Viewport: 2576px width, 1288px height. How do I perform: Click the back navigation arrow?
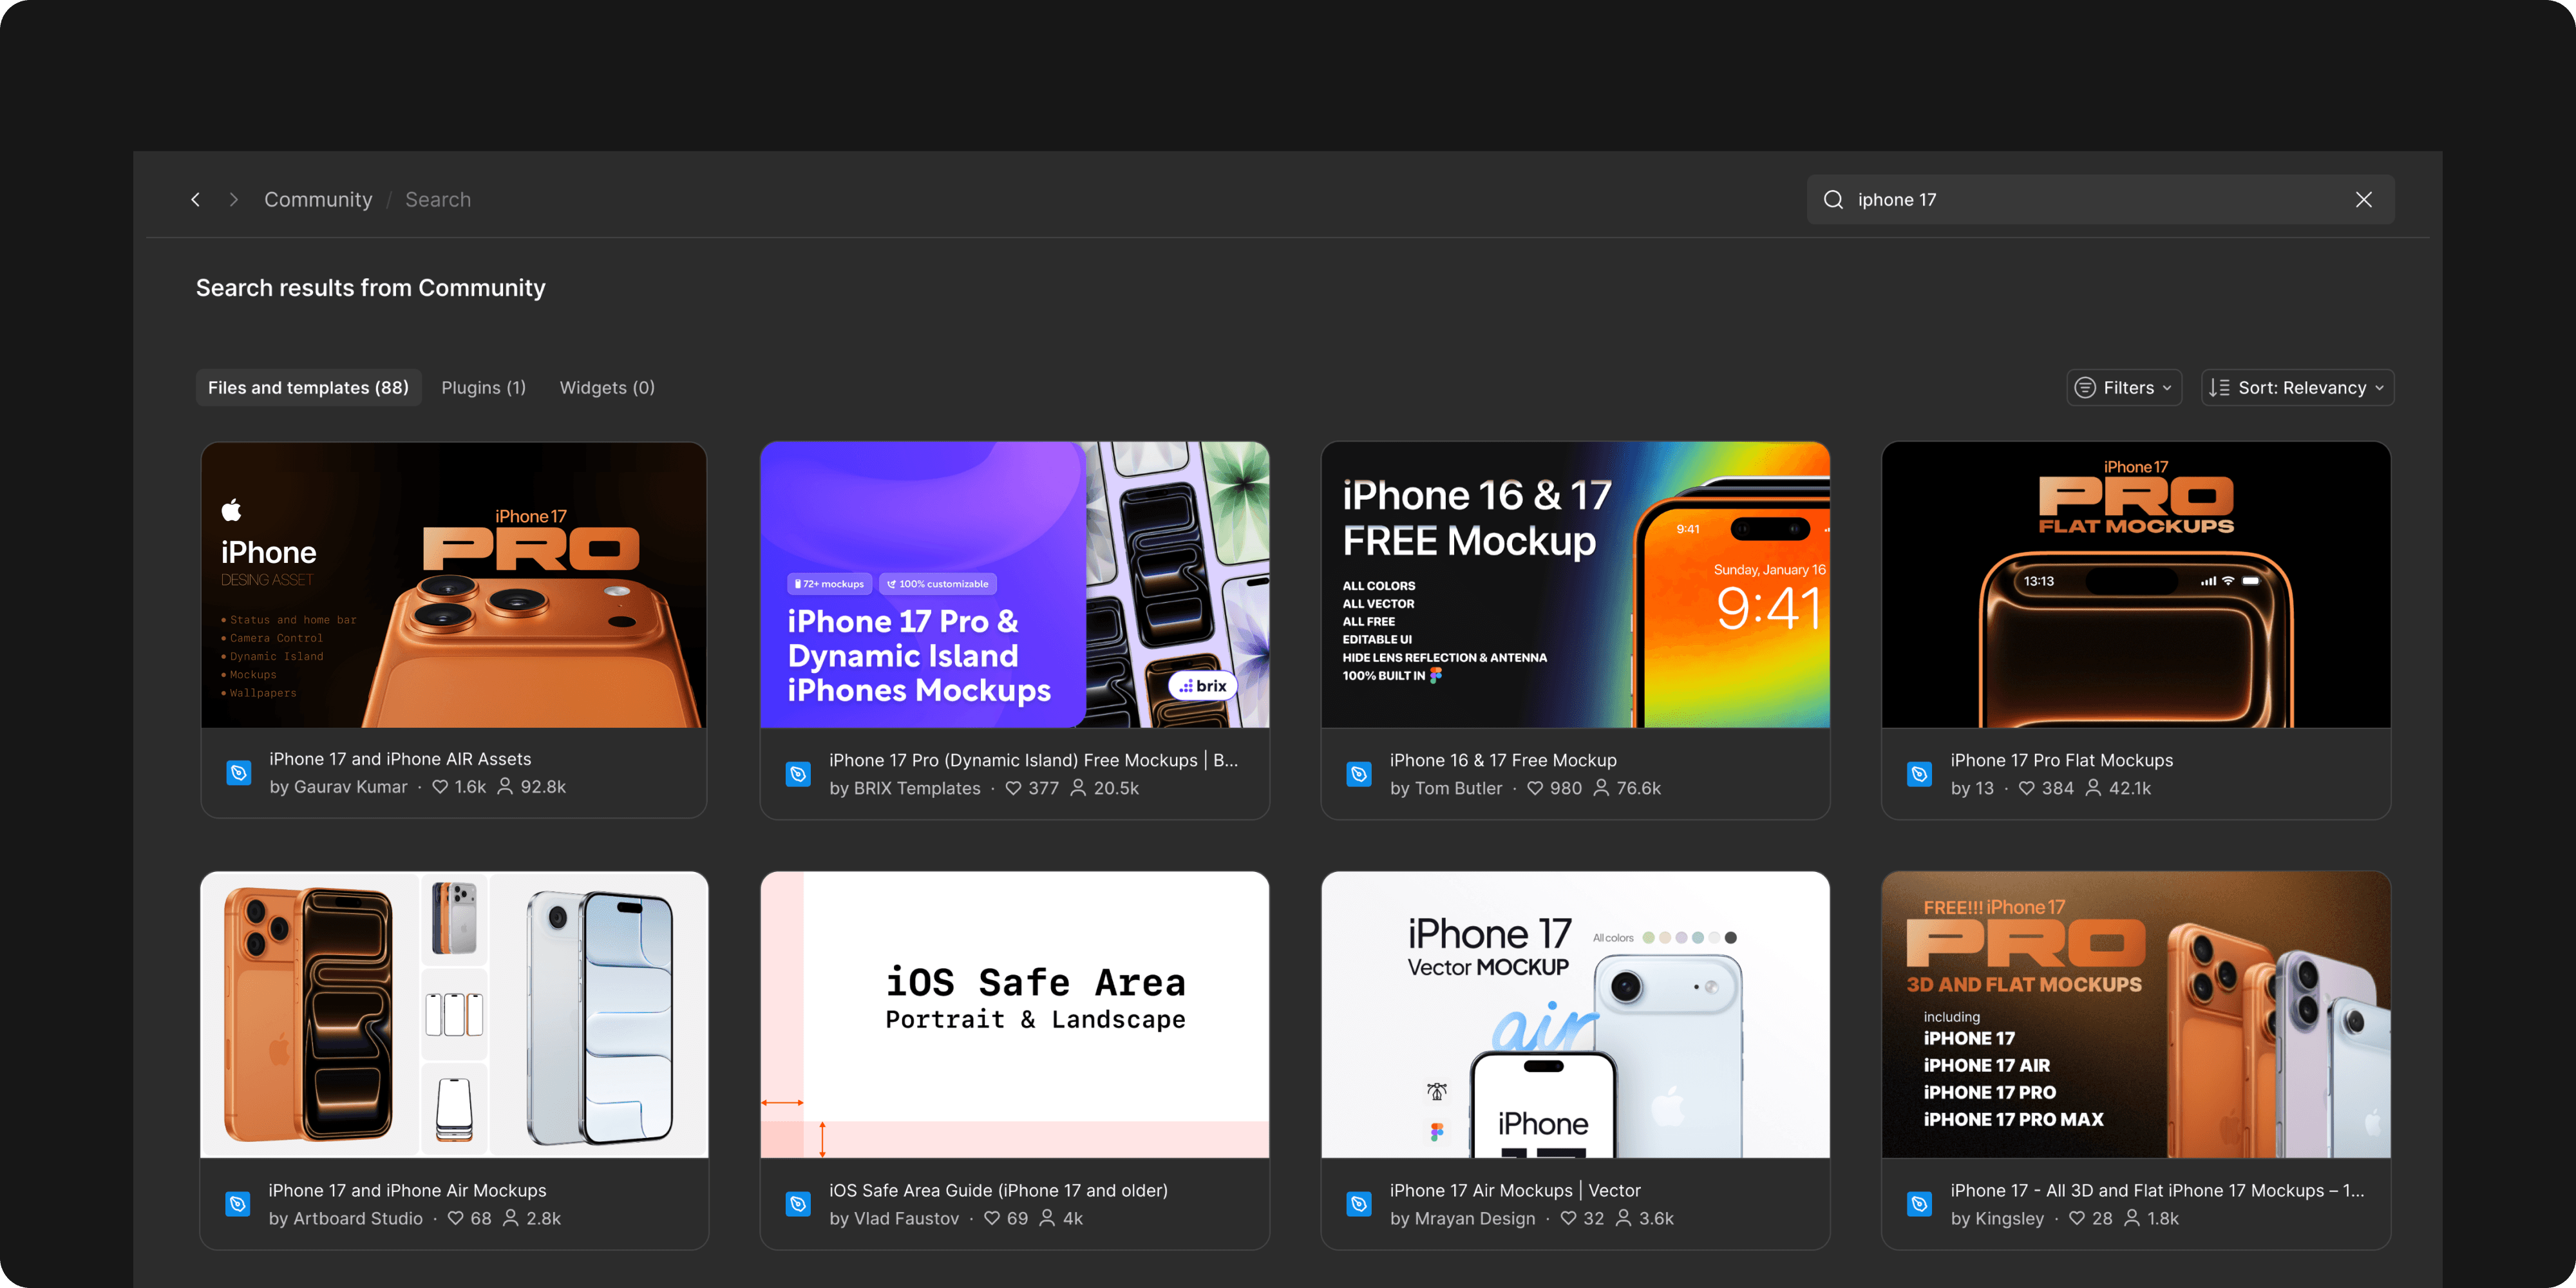(196, 200)
